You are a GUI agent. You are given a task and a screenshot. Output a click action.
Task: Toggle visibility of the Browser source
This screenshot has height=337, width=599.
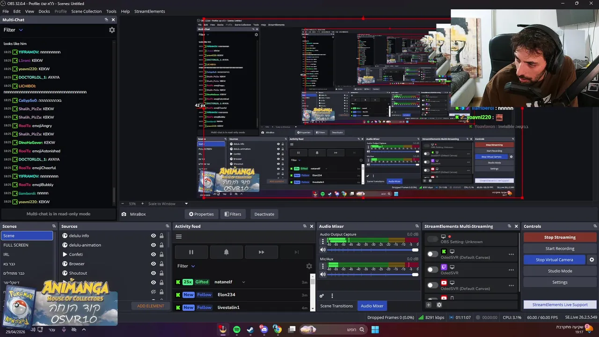(x=153, y=264)
